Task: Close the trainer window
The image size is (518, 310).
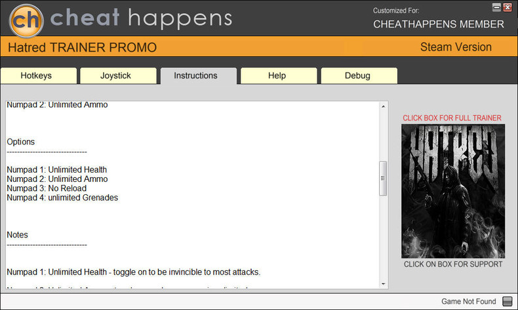Action: [x=508, y=7]
